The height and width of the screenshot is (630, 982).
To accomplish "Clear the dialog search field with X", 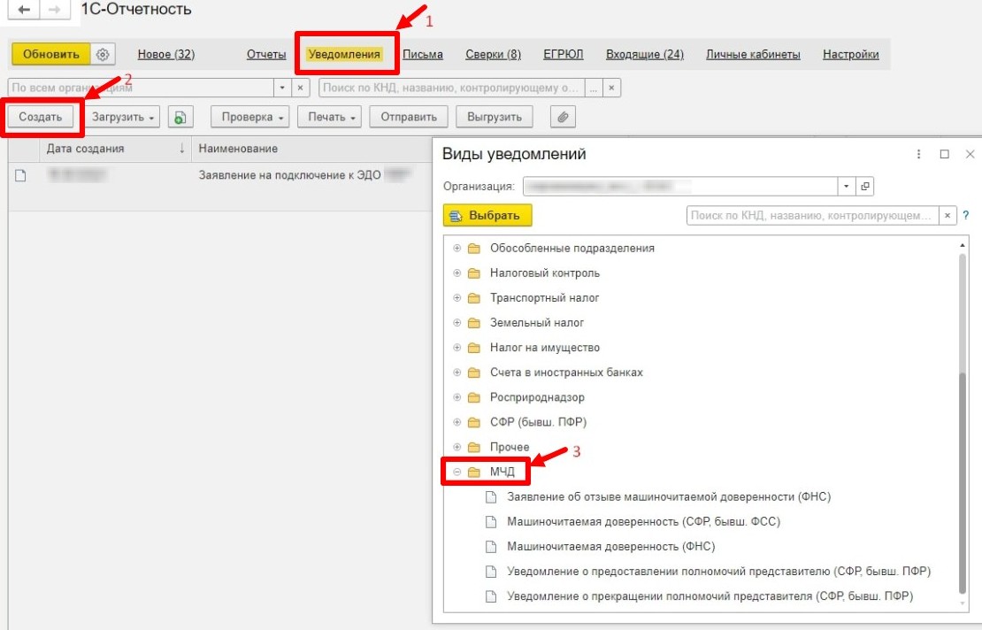I will click(x=947, y=215).
